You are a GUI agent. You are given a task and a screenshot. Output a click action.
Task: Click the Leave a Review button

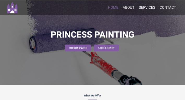106,48
